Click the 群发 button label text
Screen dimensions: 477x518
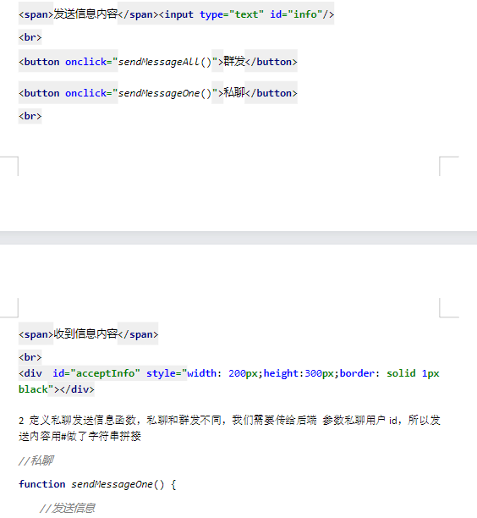[x=234, y=61]
